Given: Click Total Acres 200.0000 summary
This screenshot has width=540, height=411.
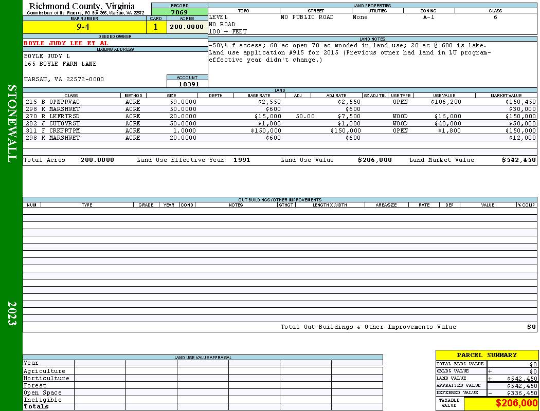Looking at the screenshot, I should point(97,160).
